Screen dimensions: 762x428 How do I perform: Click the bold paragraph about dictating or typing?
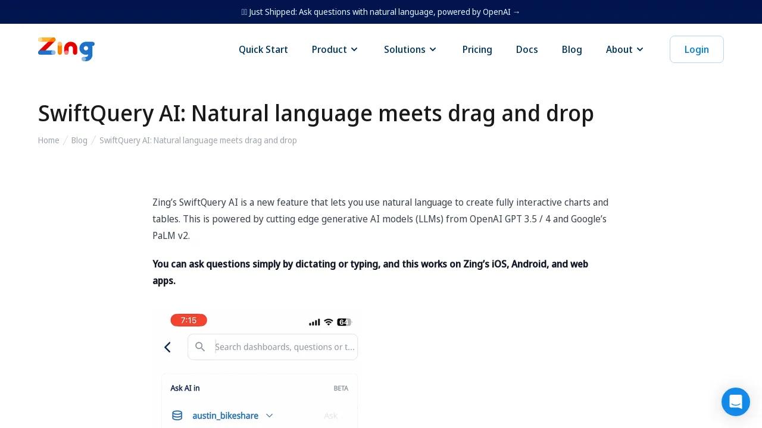pyautogui.click(x=370, y=272)
